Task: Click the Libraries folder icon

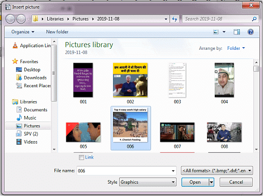Action: coord(15,102)
